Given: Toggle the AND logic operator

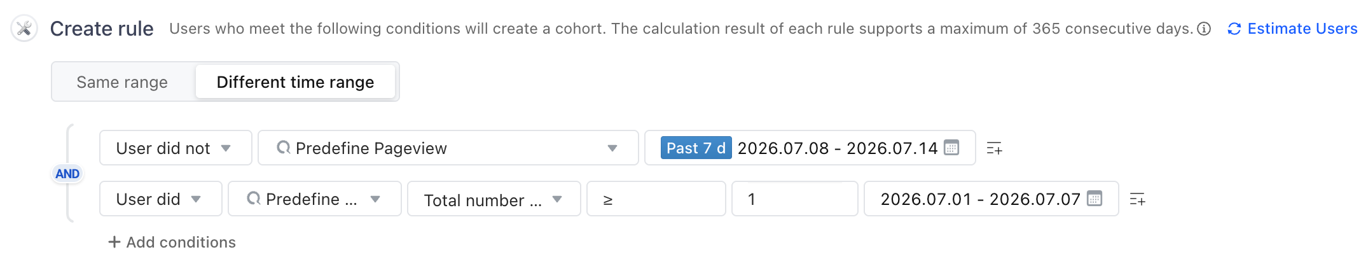Looking at the screenshot, I should 67,174.
